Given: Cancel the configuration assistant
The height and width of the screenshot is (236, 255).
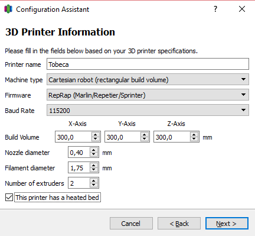Looking at the screenshot, I should coord(131,224).
